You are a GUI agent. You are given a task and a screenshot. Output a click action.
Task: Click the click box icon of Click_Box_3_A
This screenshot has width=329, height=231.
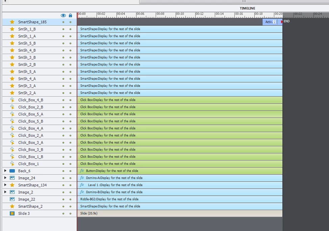(x=12, y=143)
